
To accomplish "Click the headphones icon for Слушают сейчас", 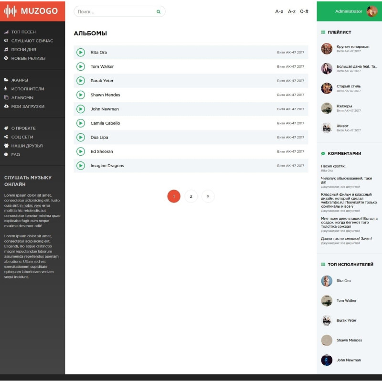I will click(x=6, y=41).
